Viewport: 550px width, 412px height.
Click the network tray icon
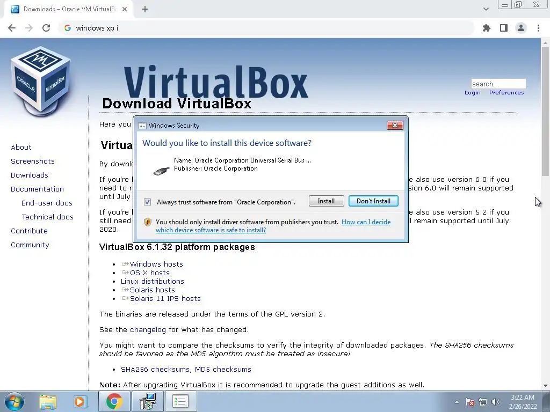click(x=483, y=402)
